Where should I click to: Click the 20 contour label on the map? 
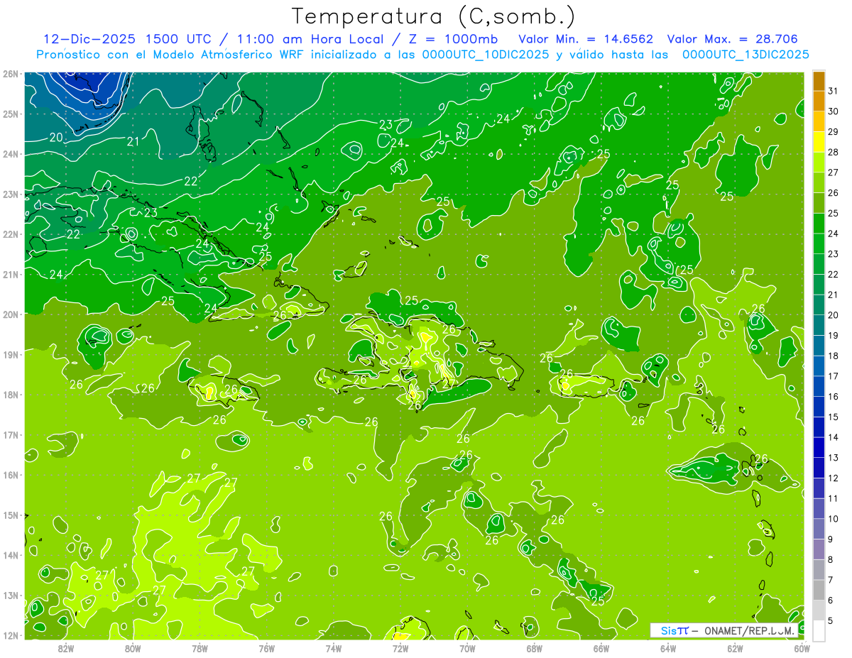point(56,137)
